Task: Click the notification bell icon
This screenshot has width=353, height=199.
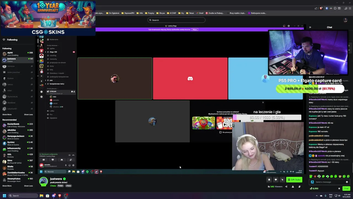Action: pos(269,180)
